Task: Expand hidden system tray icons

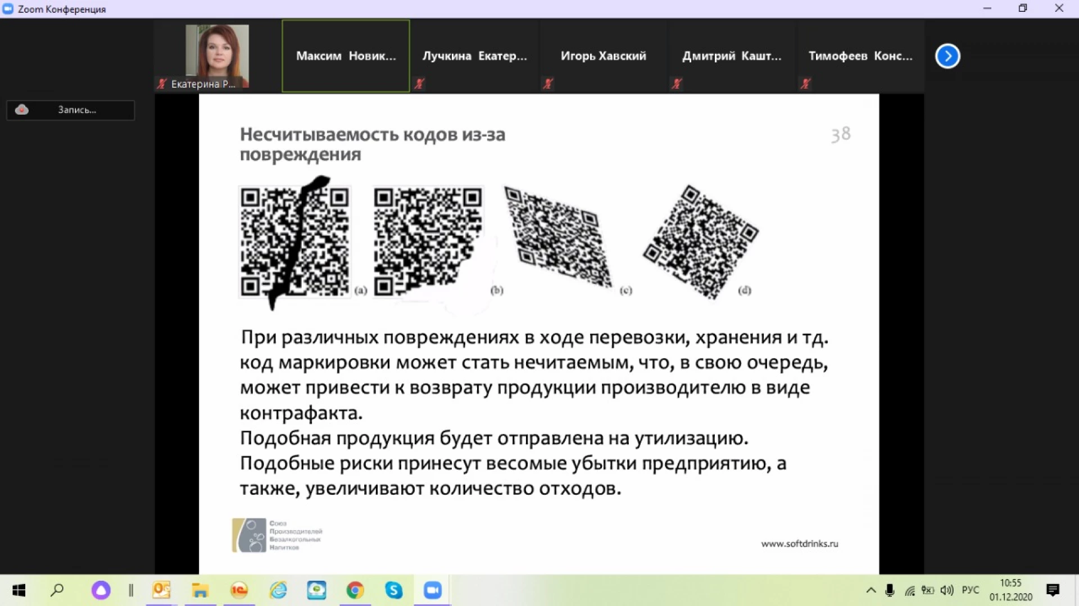Action: [x=871, y=590]
